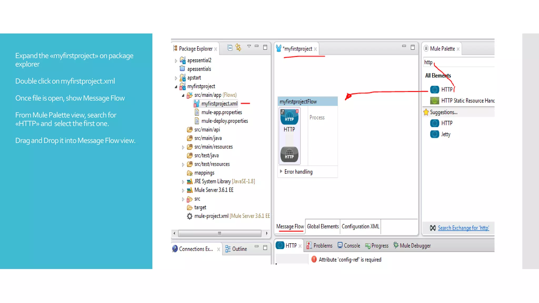The image size is (539, 303).
Task: Select mule-deploy.properties file
Action: 224,121
